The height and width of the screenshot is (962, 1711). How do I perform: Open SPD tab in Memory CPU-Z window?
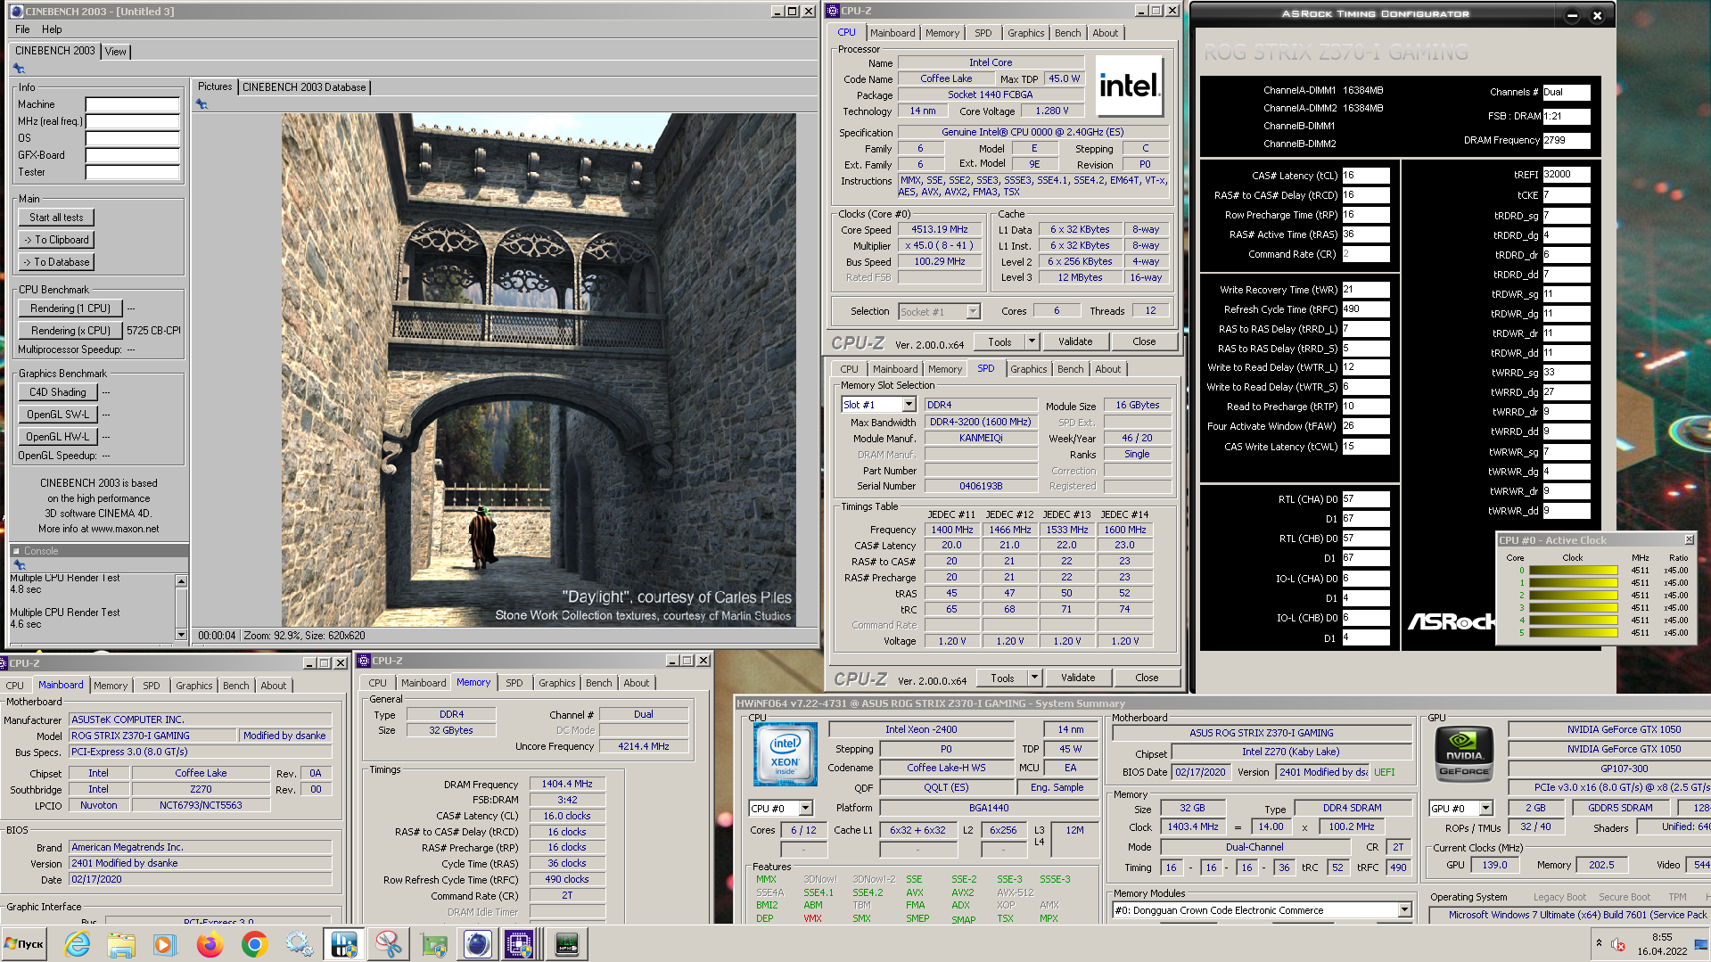(514, 683)
